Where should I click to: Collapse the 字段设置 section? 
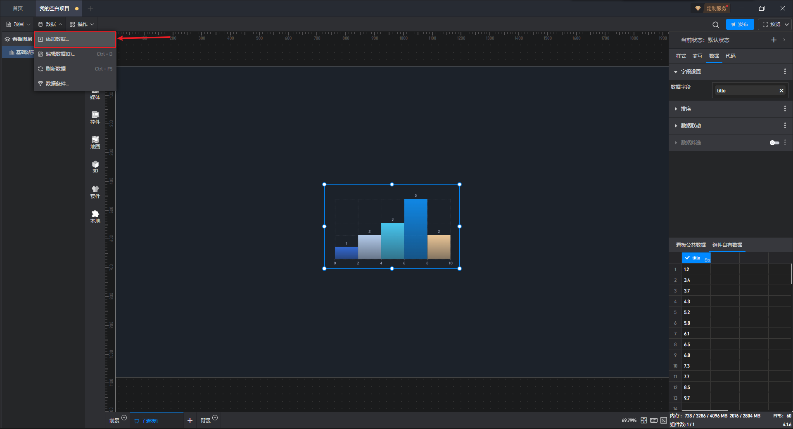(x=676, y=72)
